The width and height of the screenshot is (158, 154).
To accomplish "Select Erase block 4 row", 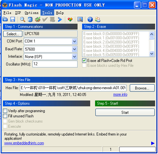I will click(x=111, y=51).
